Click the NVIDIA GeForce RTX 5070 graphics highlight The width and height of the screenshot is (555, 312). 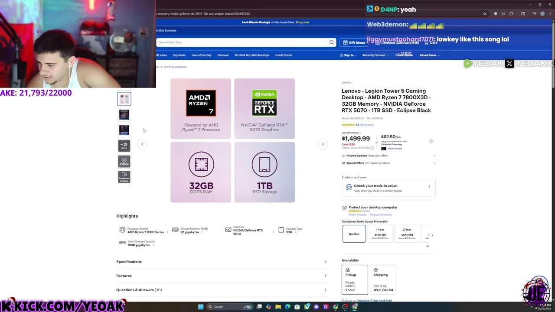(x=249, y=231)
